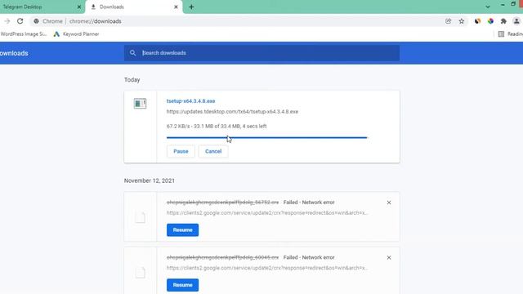
Task: Cancel the tsetup download
Action: click(x=213, y=151)
